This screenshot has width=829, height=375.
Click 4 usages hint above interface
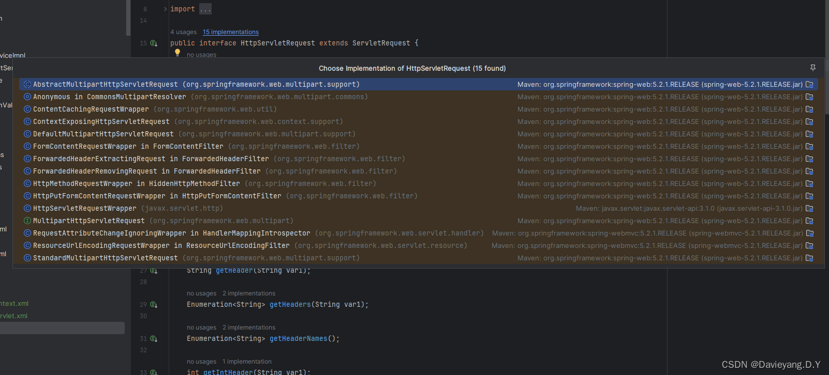click(184, 32)
